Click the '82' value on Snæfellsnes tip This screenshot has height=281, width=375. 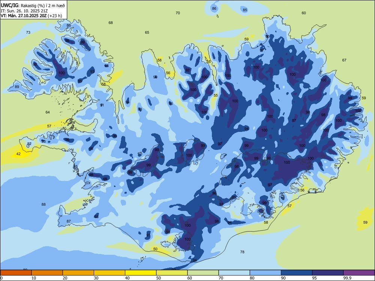29,143
